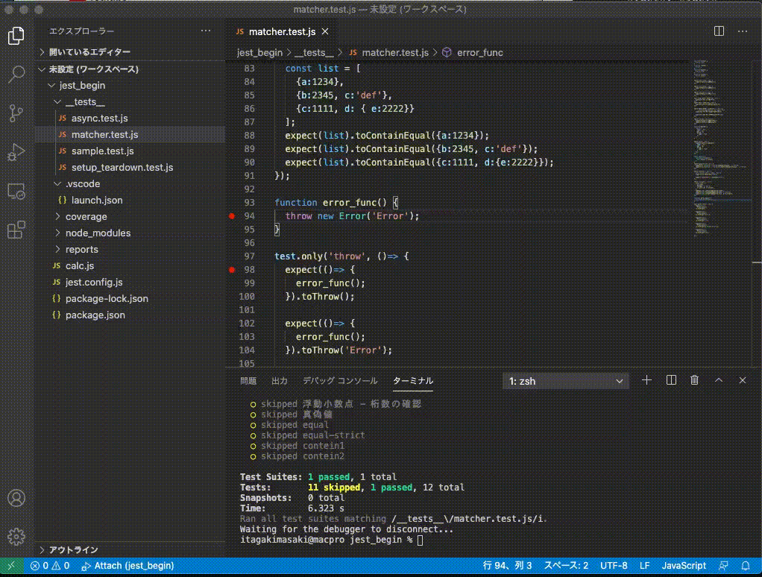The image size is (762, 577).
Task: Expand the node_modules folder
Action: click(98, 233)
